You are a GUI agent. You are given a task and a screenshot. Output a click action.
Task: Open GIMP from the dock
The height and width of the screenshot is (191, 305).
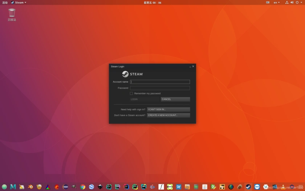pyautogui.click(x=74, y=187)
